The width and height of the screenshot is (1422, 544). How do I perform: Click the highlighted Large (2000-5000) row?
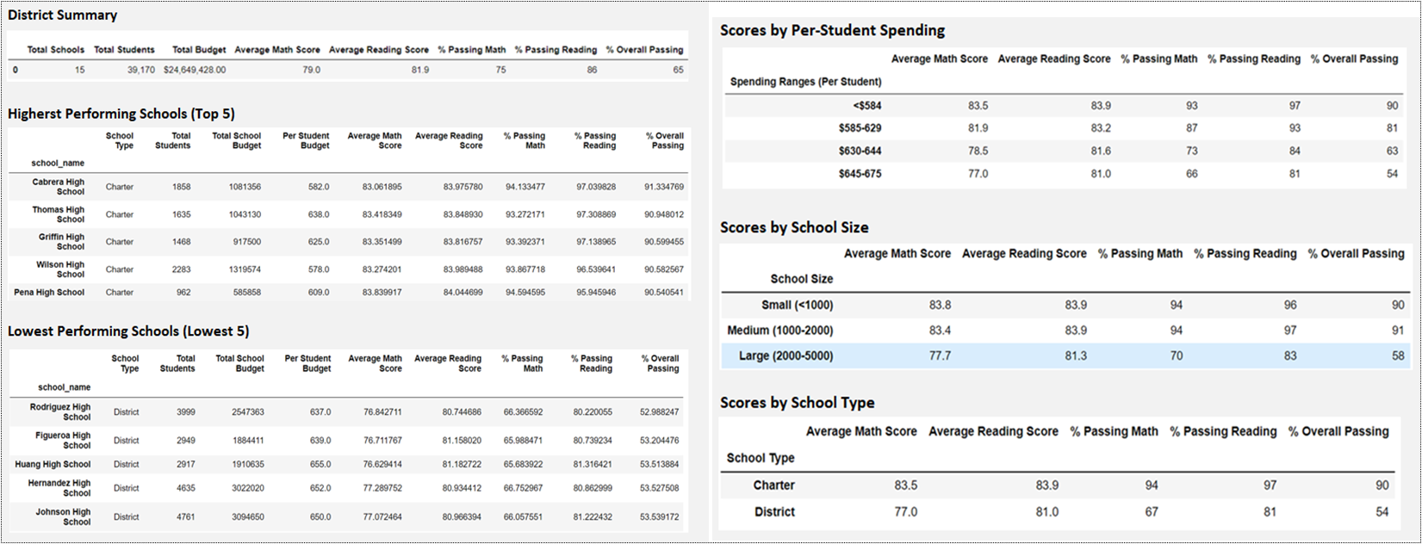pyautogui.click(x=1065, y=355)
